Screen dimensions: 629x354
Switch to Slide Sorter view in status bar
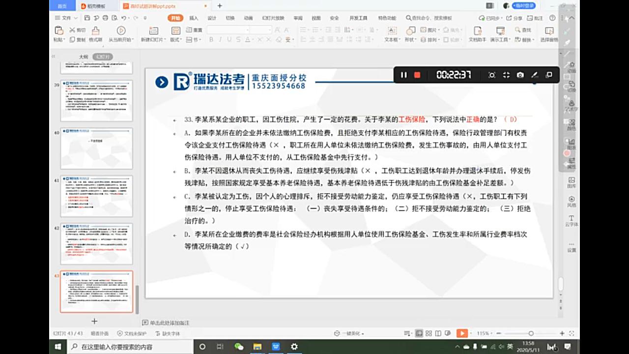[x=429, y=333]
